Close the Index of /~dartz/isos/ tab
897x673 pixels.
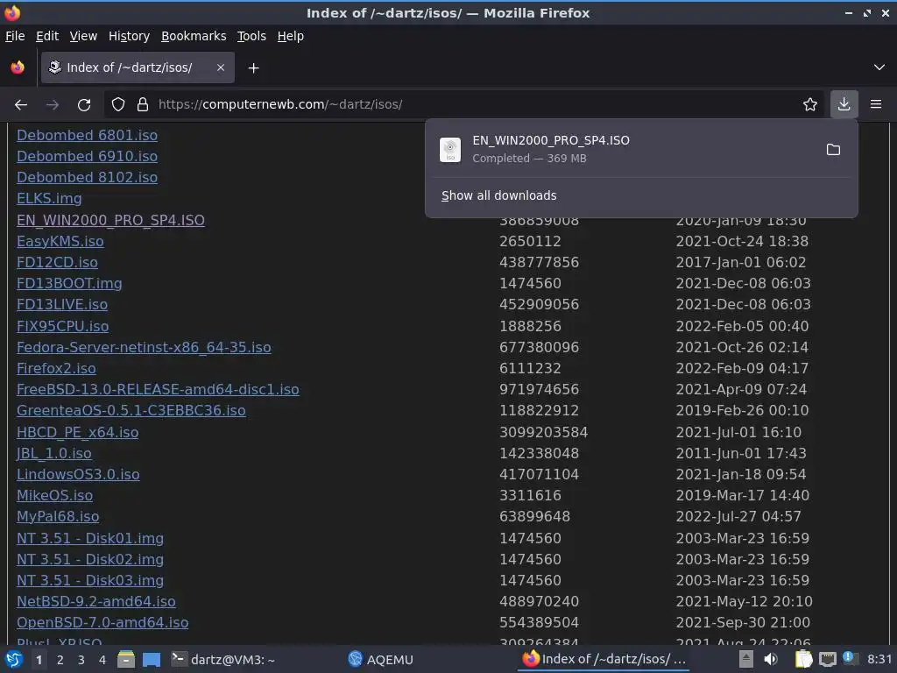(x=221, y=67)
